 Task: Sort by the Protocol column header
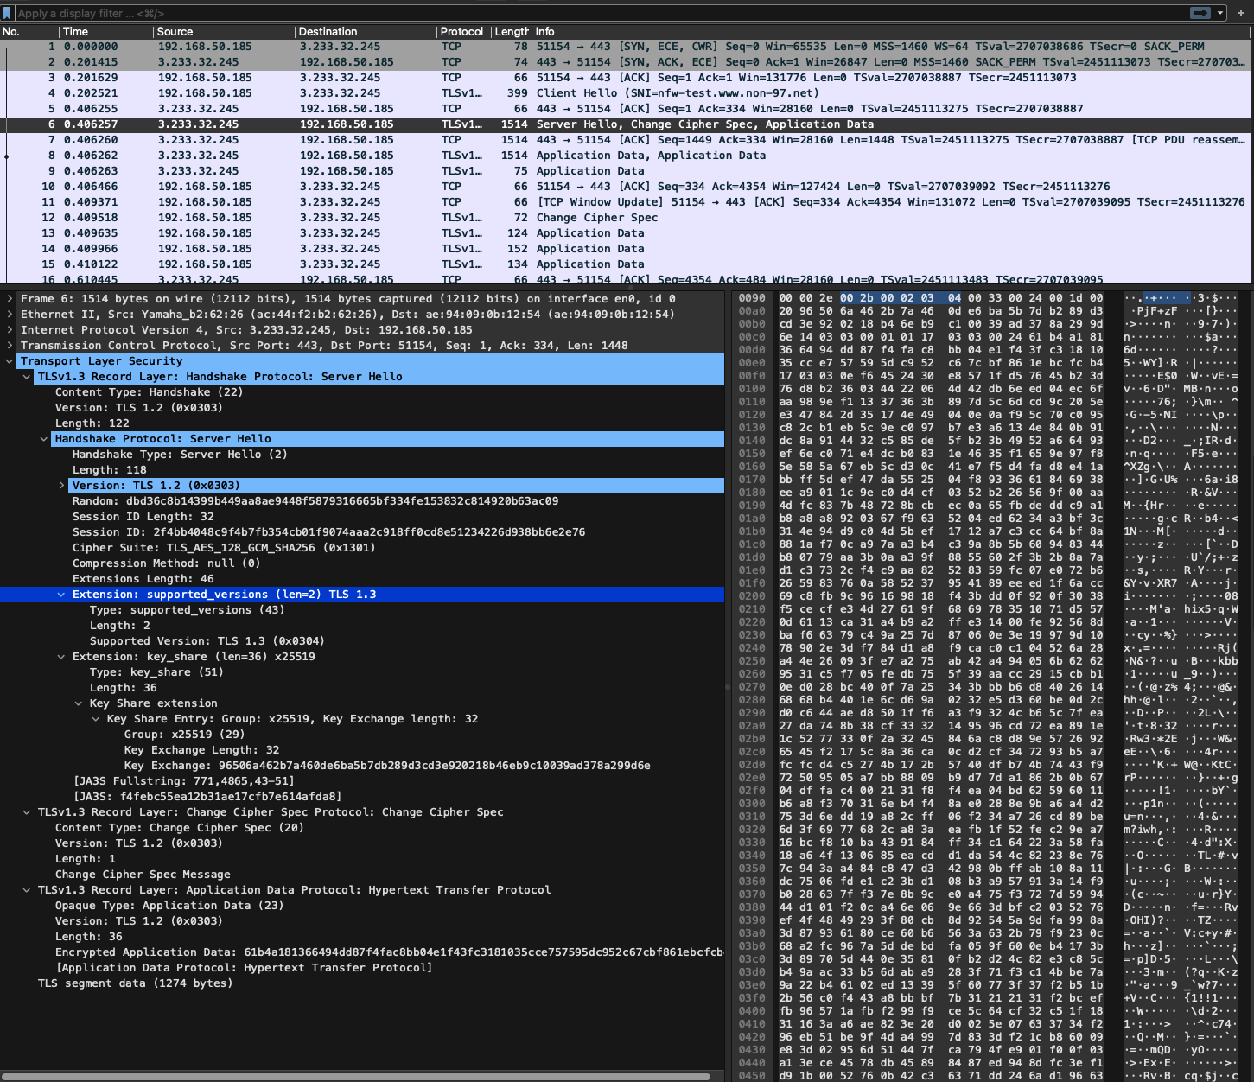point(461,31)
